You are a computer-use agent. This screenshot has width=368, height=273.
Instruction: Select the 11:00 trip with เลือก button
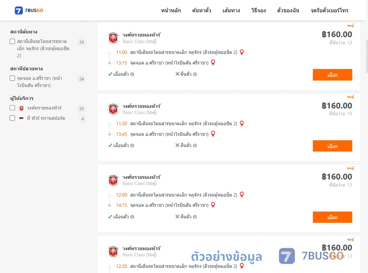click(332, 75)
